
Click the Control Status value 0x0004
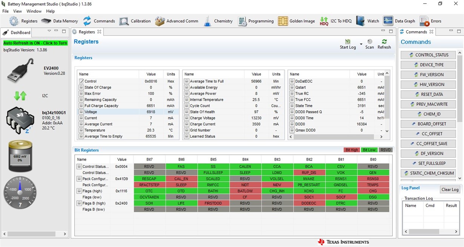(x=122, y=167)
